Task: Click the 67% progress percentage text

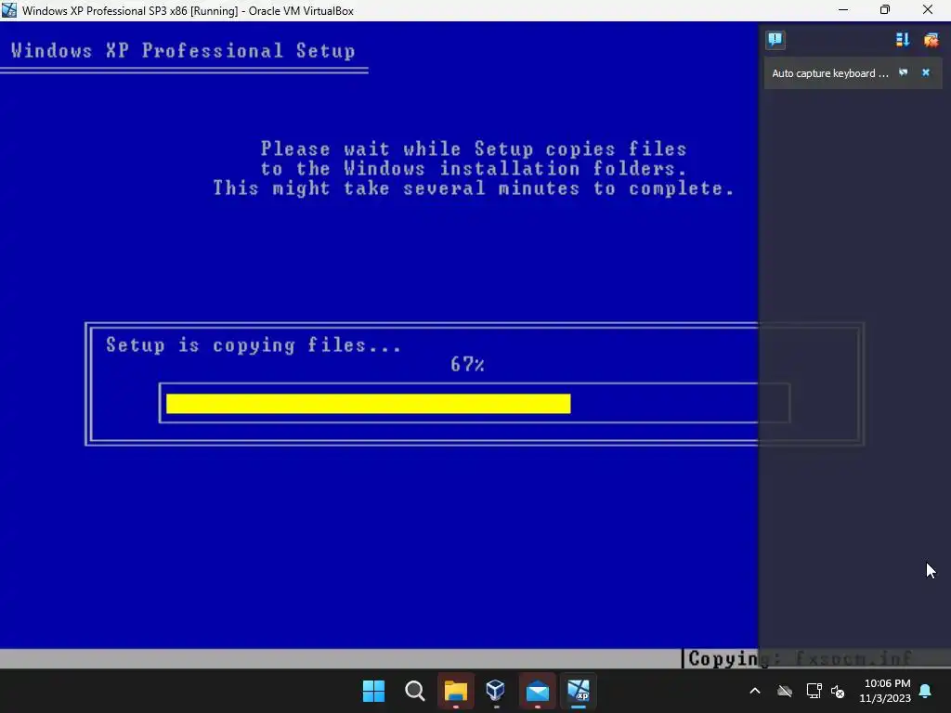Action: click(467, 364)
